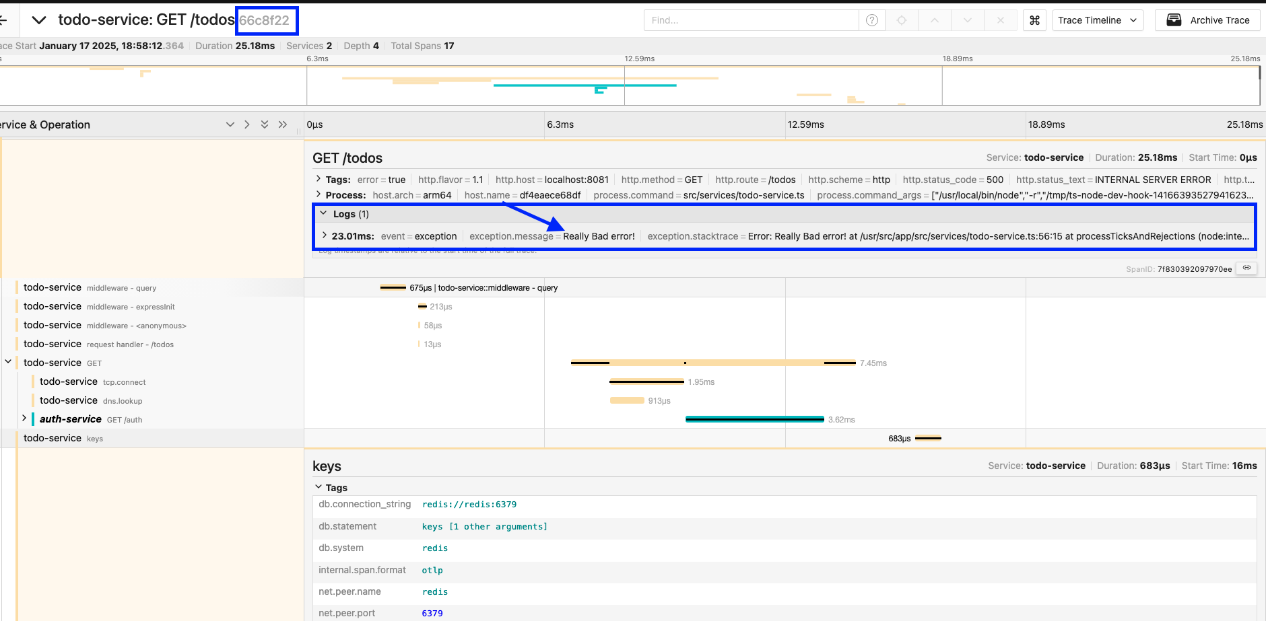Click the locate highlighted spans target icon

coord(902,20)
